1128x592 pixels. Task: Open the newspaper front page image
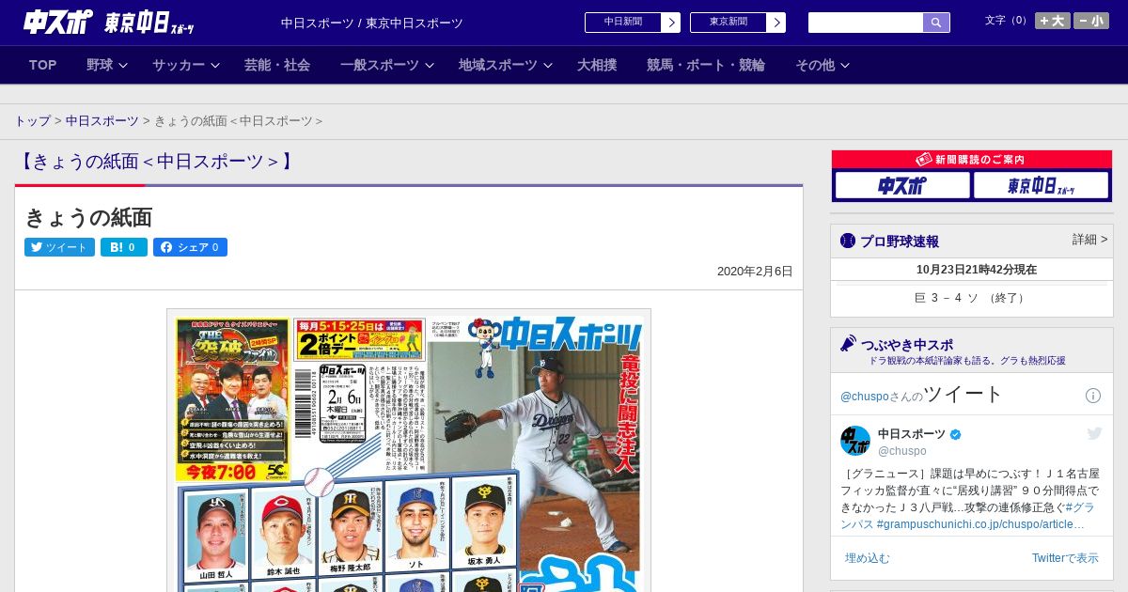pos(409,450)
